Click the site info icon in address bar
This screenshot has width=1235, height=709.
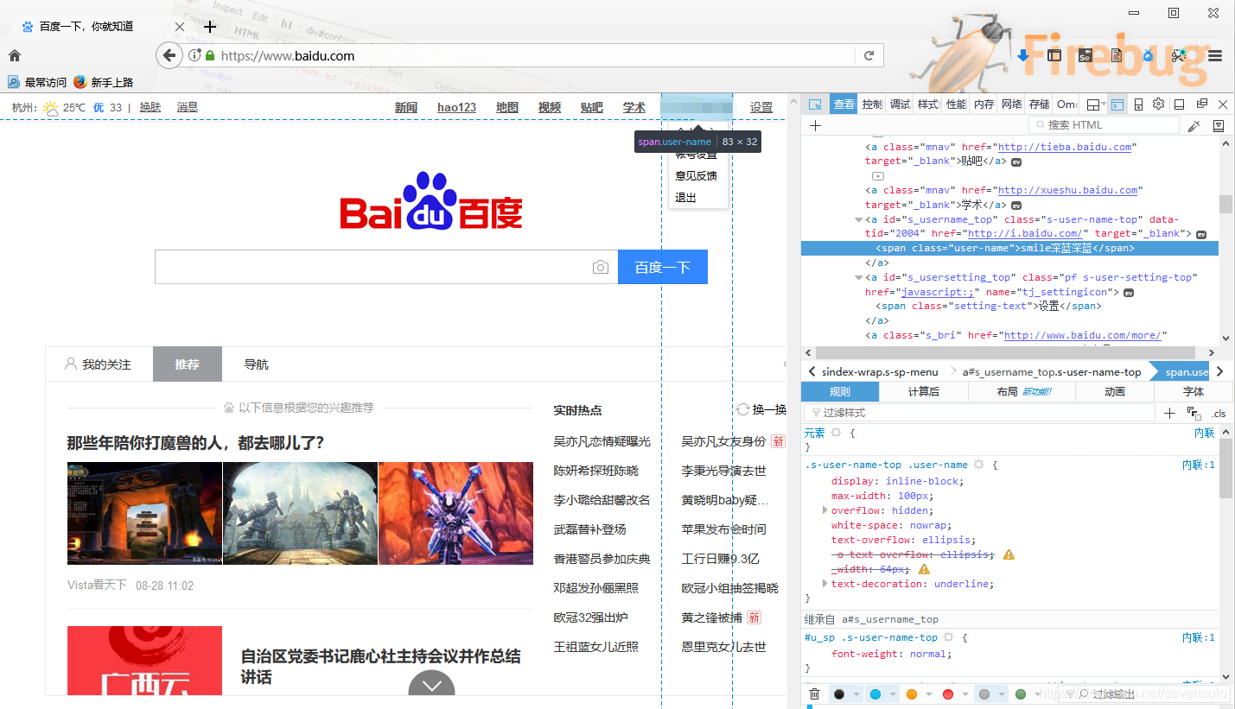coord(194,55)
